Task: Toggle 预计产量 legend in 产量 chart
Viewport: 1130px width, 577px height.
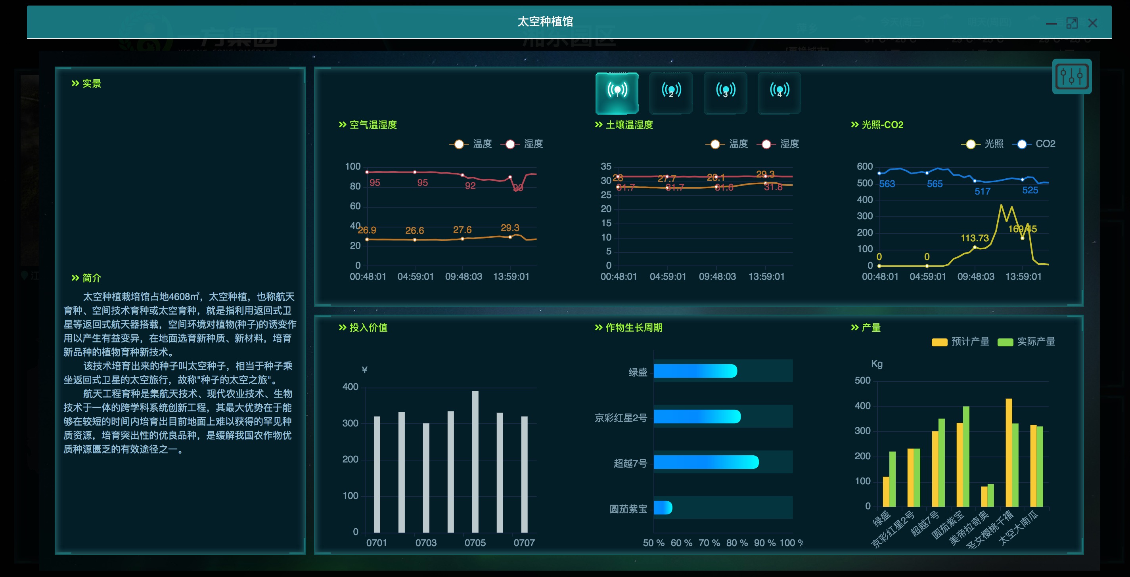Action: click(x=961, y=342)
